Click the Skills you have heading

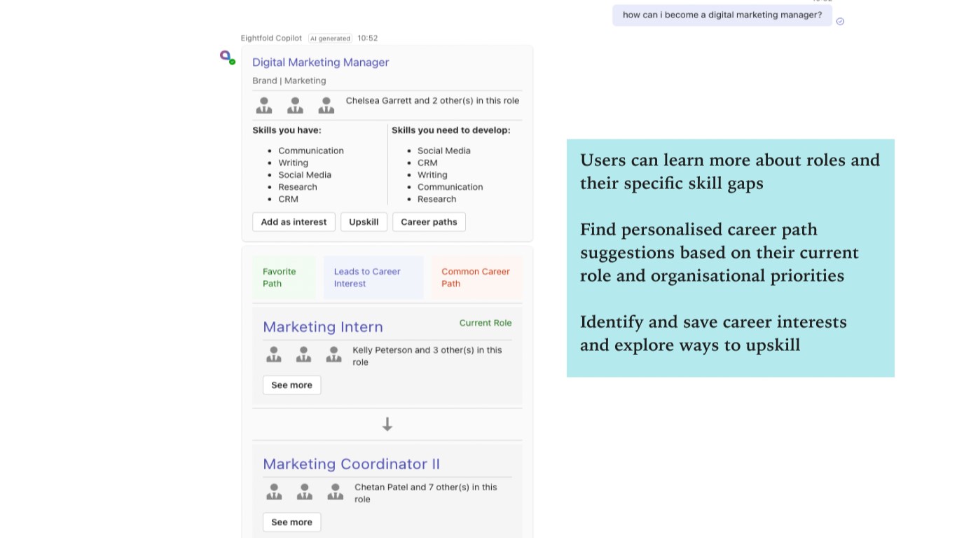click(287, 130)
